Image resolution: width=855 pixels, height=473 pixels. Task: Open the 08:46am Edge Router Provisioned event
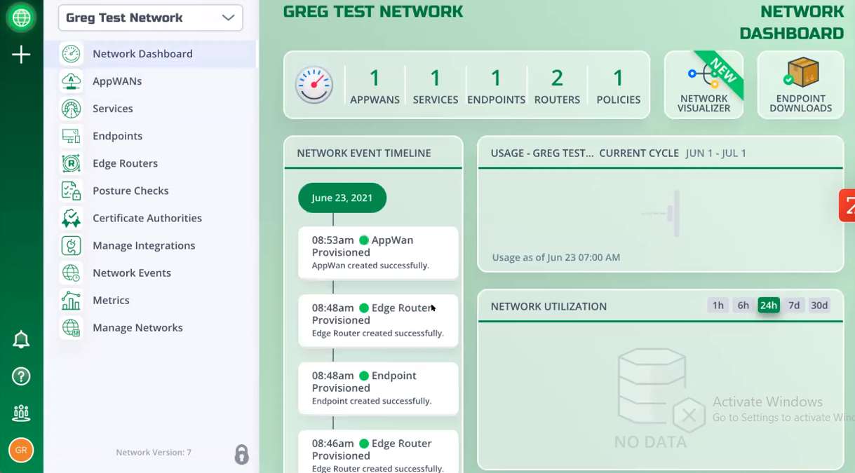point(378,452)
